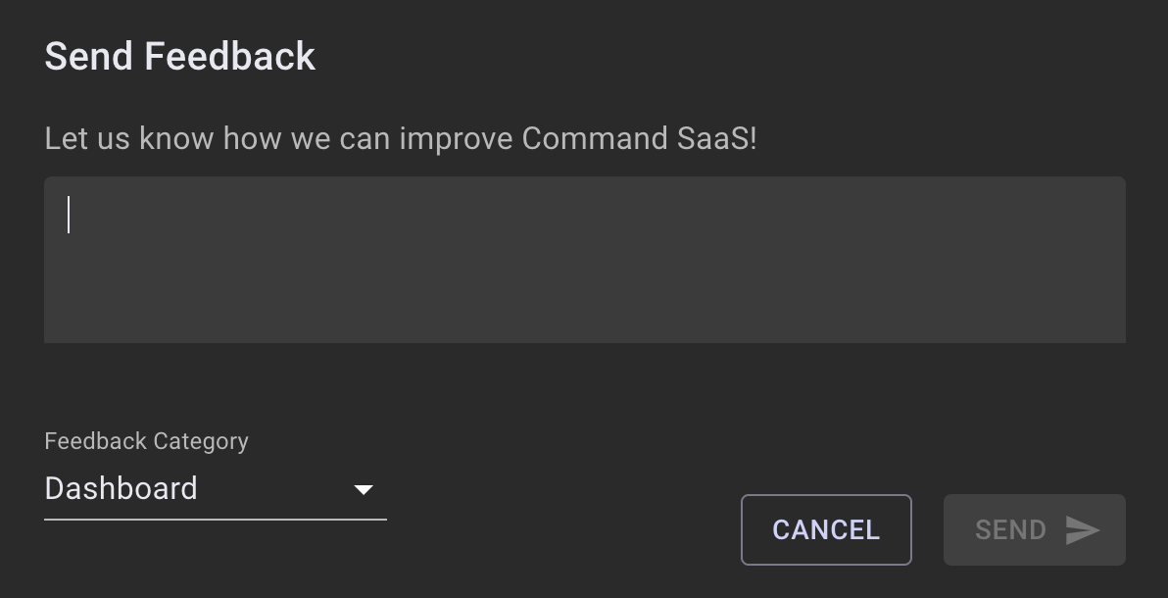Click the word "Category" above the dropdown
The width and height of the screenshot is (1168, 598).
(x=201, y=441)
